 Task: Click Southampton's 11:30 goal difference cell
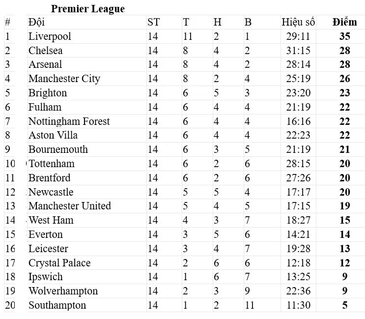[x=298, y=305]
